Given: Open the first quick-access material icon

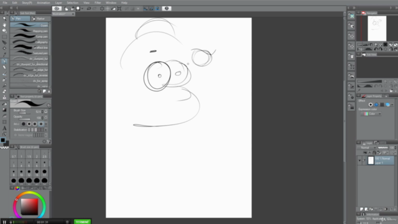Looking at the screenshot, I should tap(351, 16).
